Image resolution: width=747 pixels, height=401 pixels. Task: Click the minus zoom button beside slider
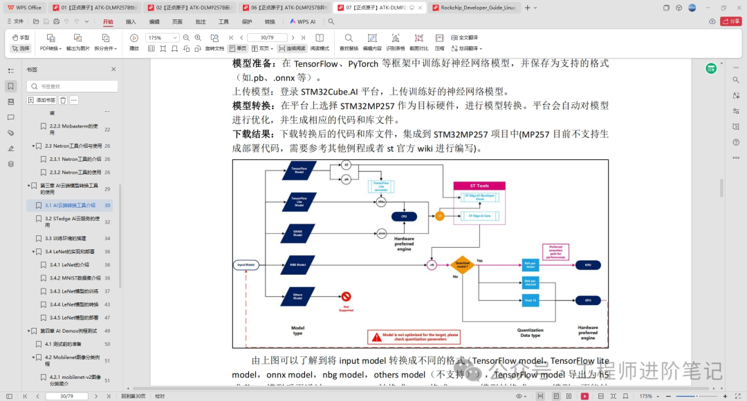tap(668, 396)
